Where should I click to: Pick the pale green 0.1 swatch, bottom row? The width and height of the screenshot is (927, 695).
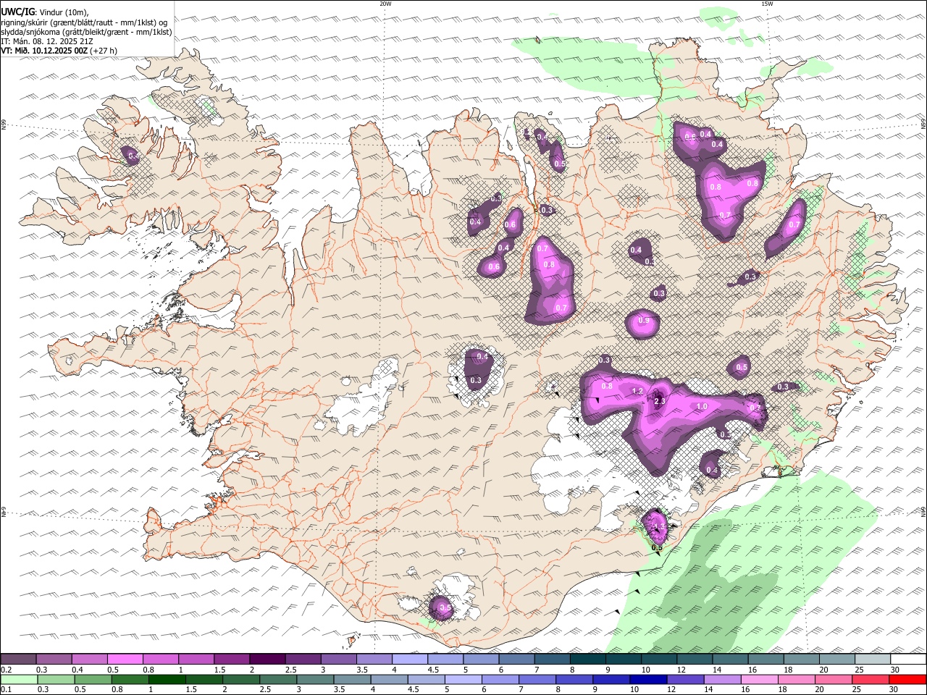(x=18, y=679)
